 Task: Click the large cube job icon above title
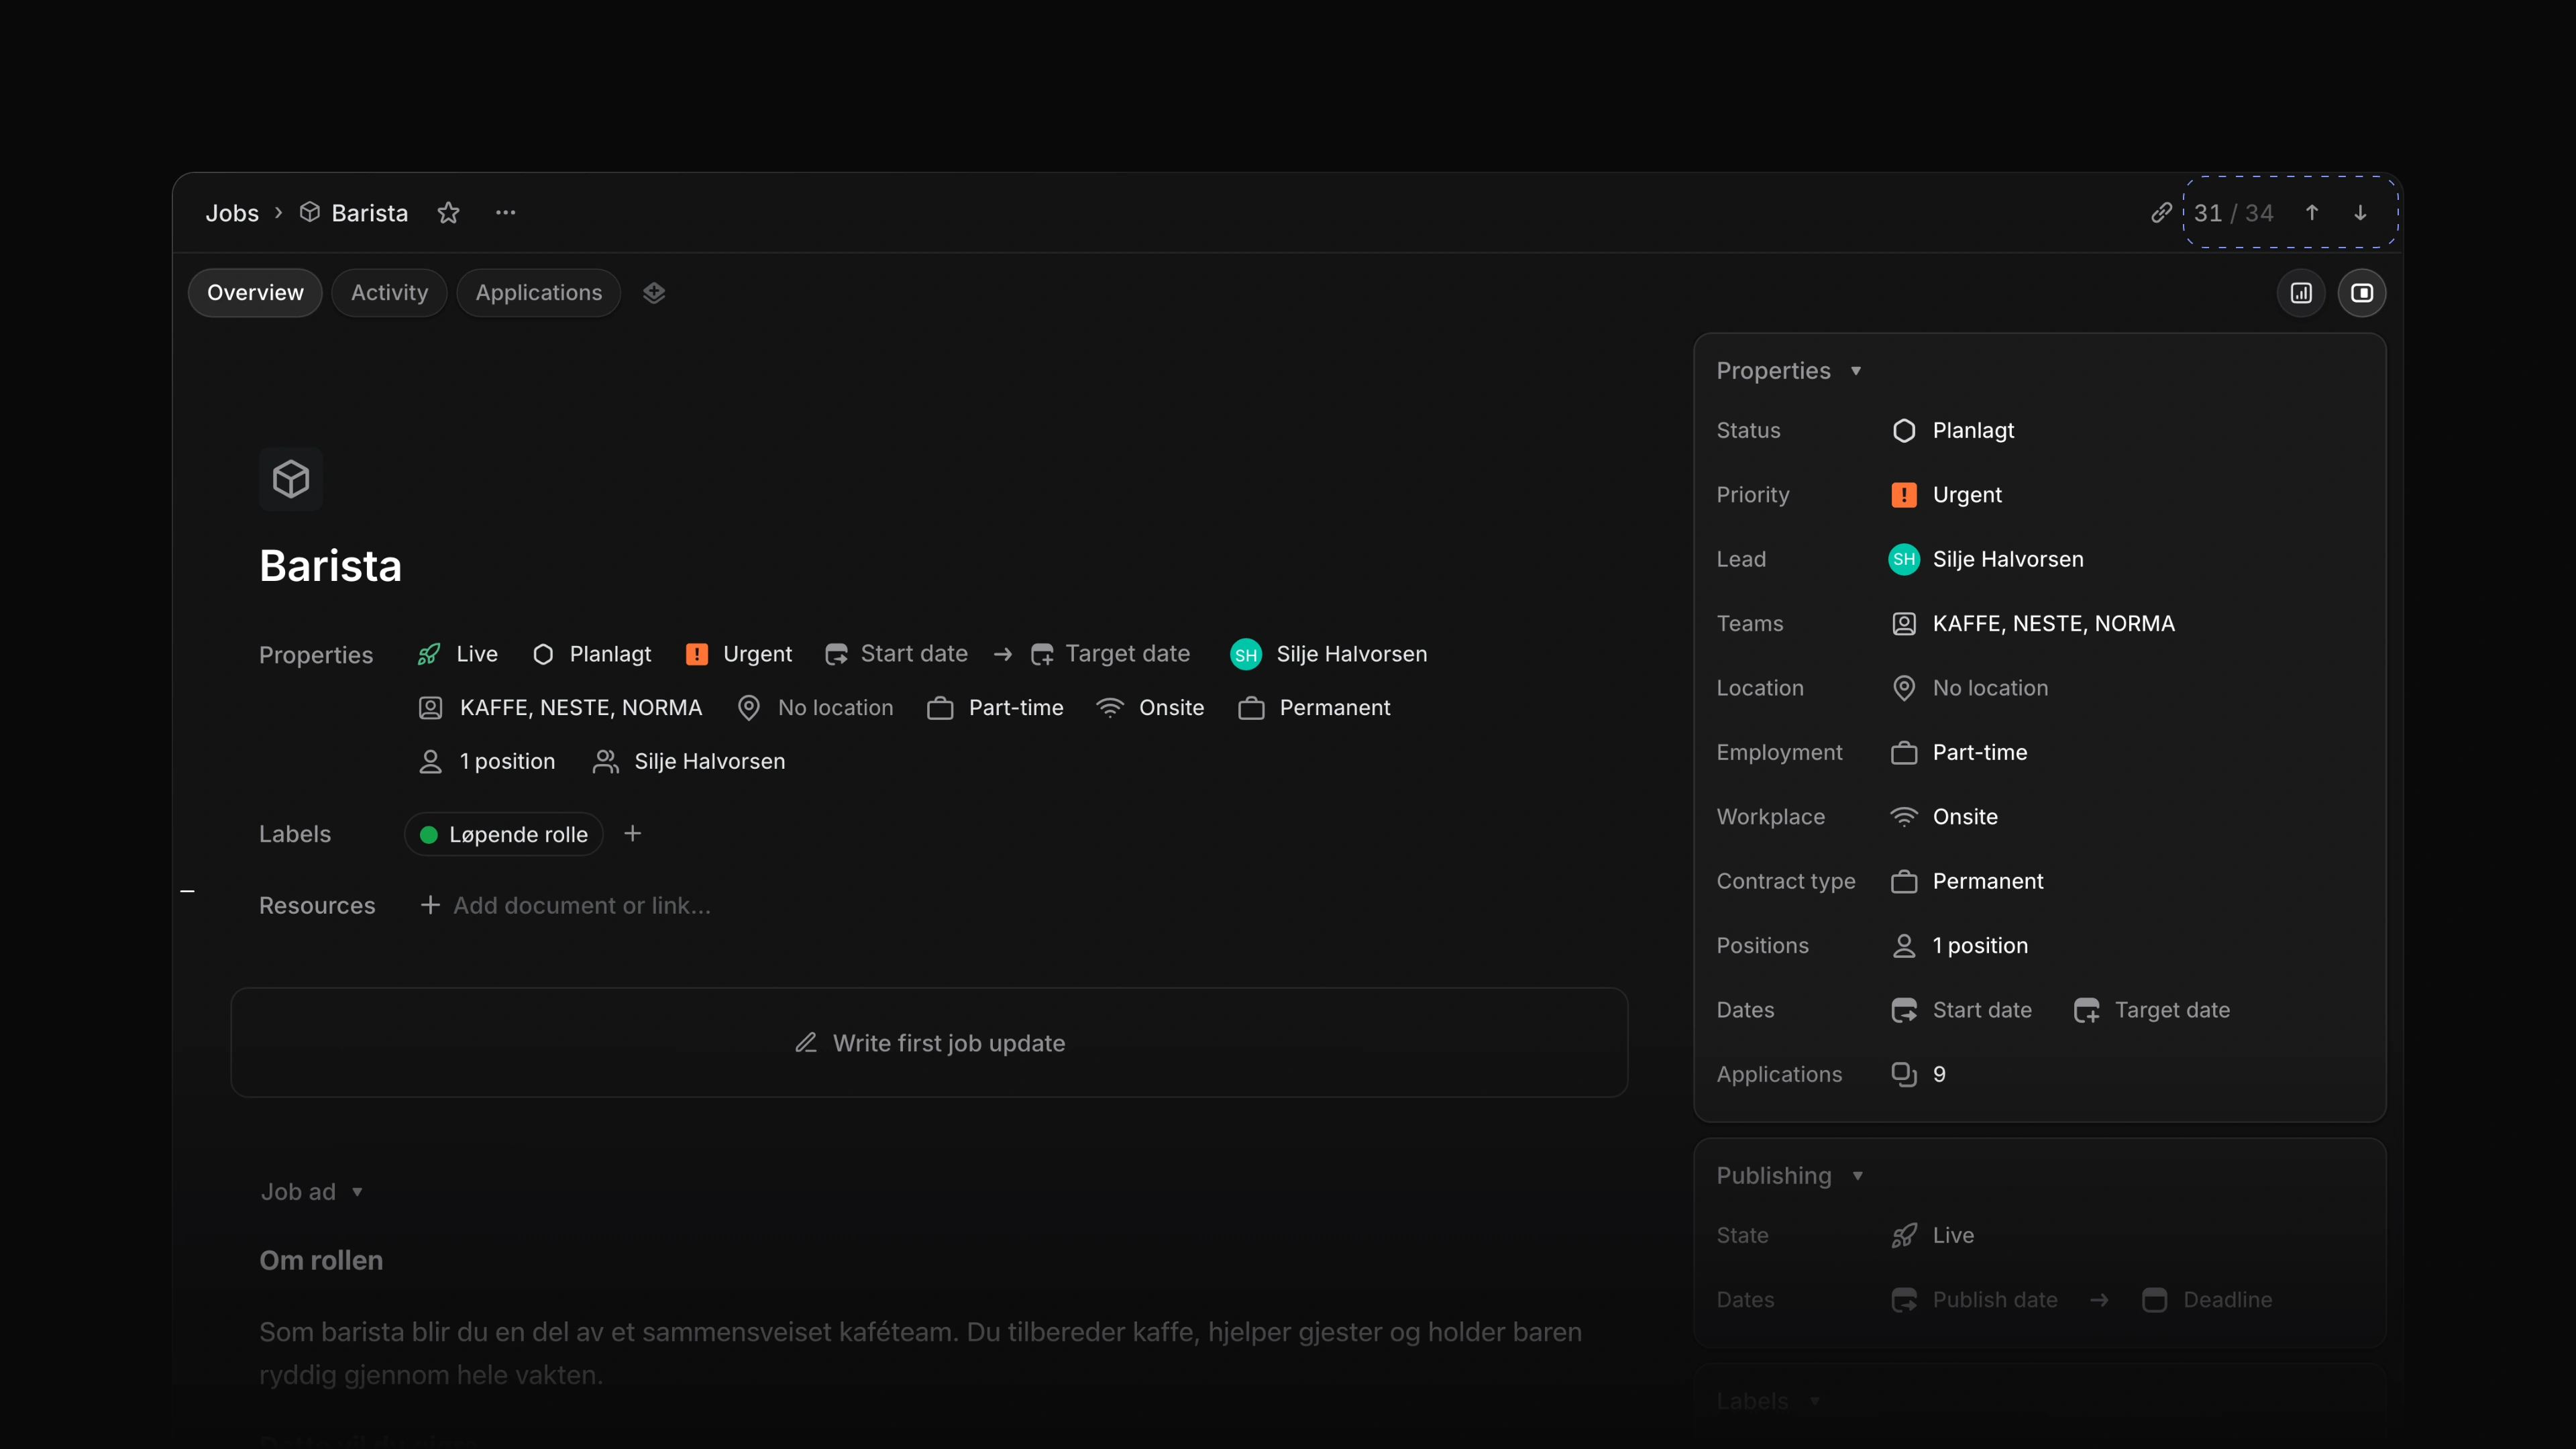click(291, 479)
